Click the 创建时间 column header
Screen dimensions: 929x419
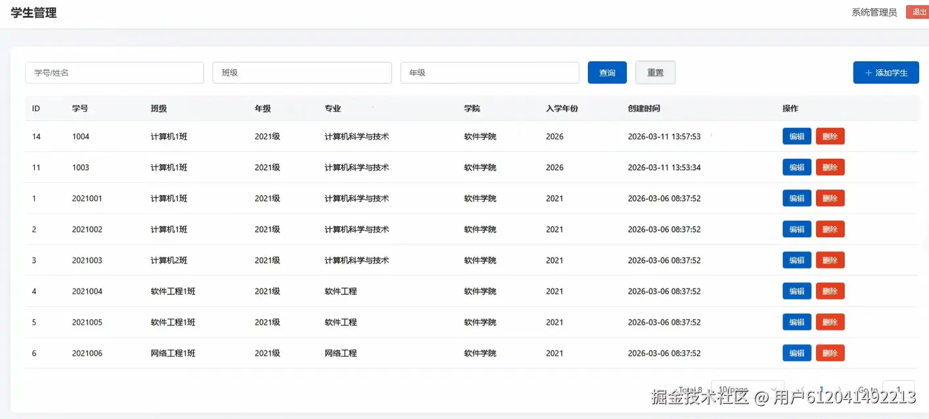[x=644, y=108]
